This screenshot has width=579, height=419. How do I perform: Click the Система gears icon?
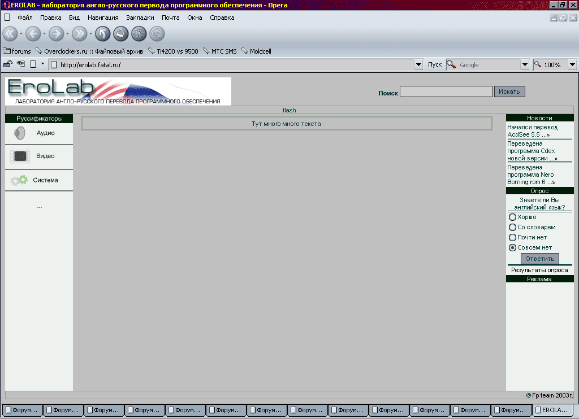tap(19, 180)
